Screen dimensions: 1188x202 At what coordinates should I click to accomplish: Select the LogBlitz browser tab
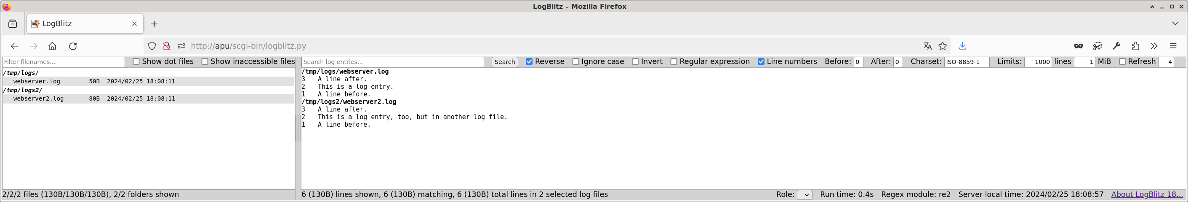78,24
